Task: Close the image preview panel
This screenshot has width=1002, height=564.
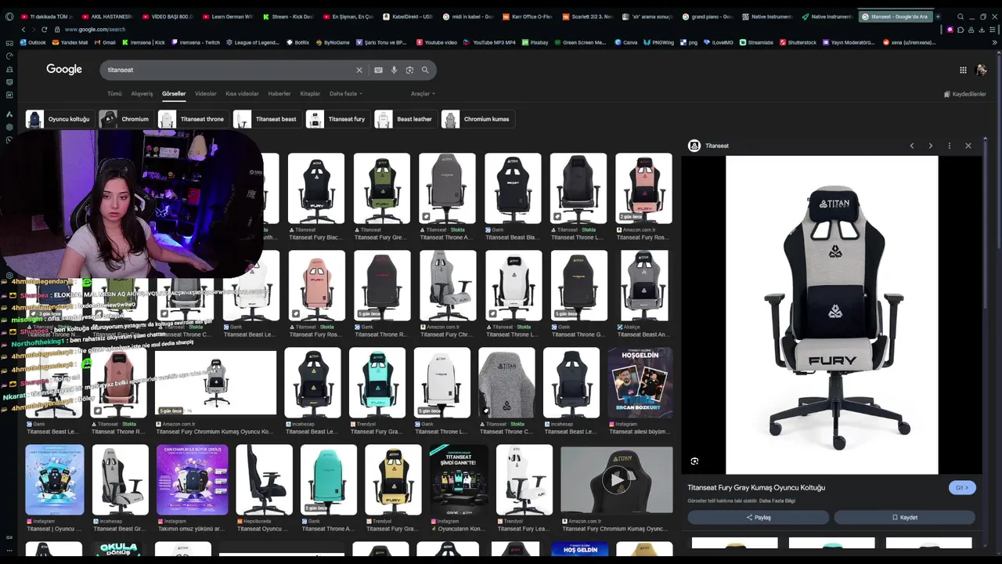Action: (968, 146)
